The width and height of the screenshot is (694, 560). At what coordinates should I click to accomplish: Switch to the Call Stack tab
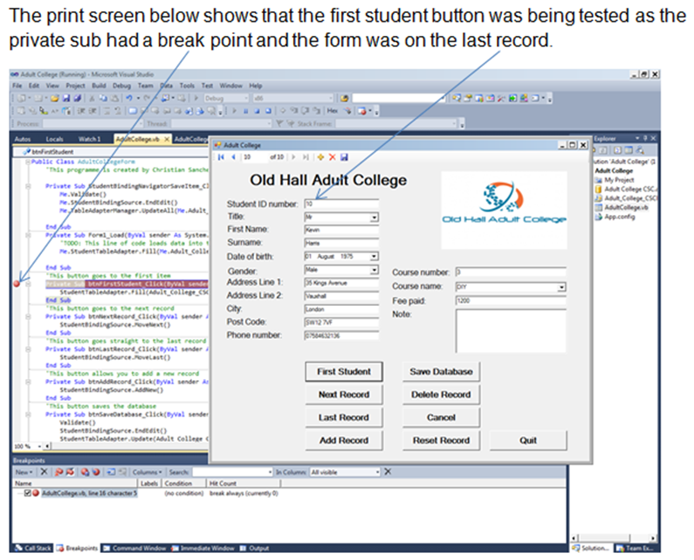click(x=32, y=549)
